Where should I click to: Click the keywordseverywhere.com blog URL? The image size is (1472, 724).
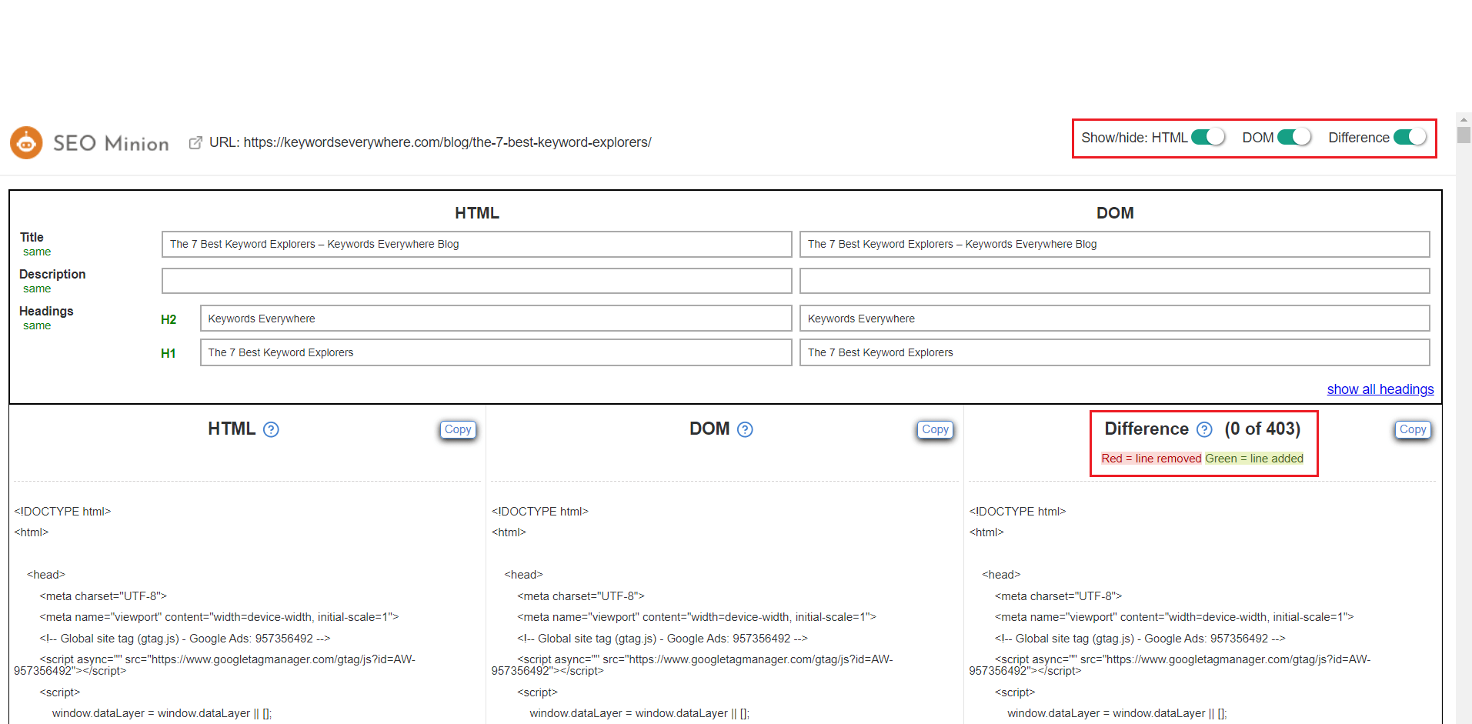click(x=448, y=142)
